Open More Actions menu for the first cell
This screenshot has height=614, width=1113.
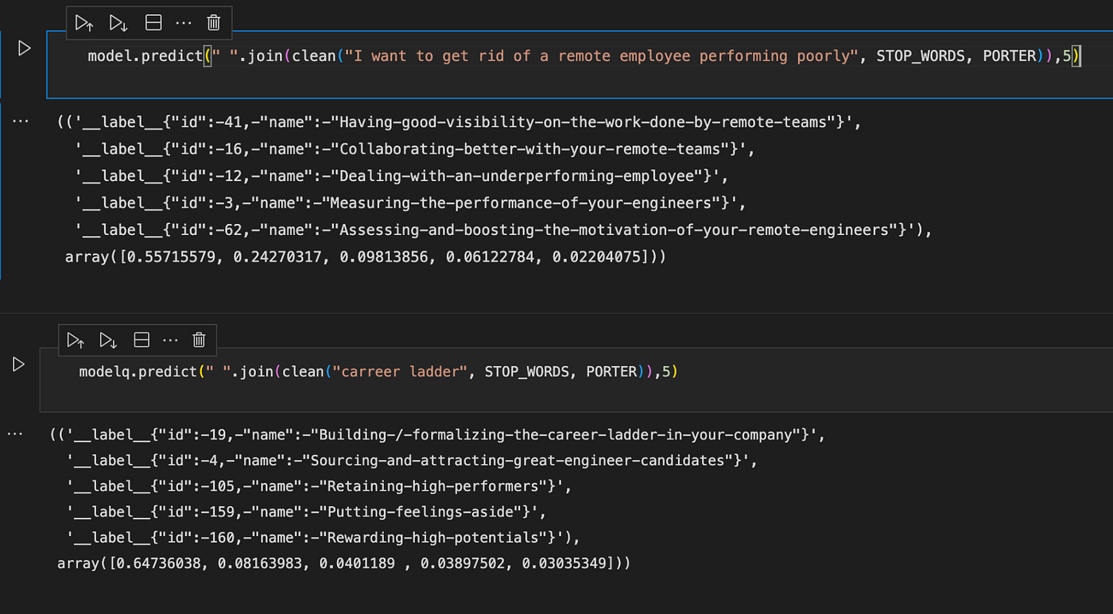184,22
